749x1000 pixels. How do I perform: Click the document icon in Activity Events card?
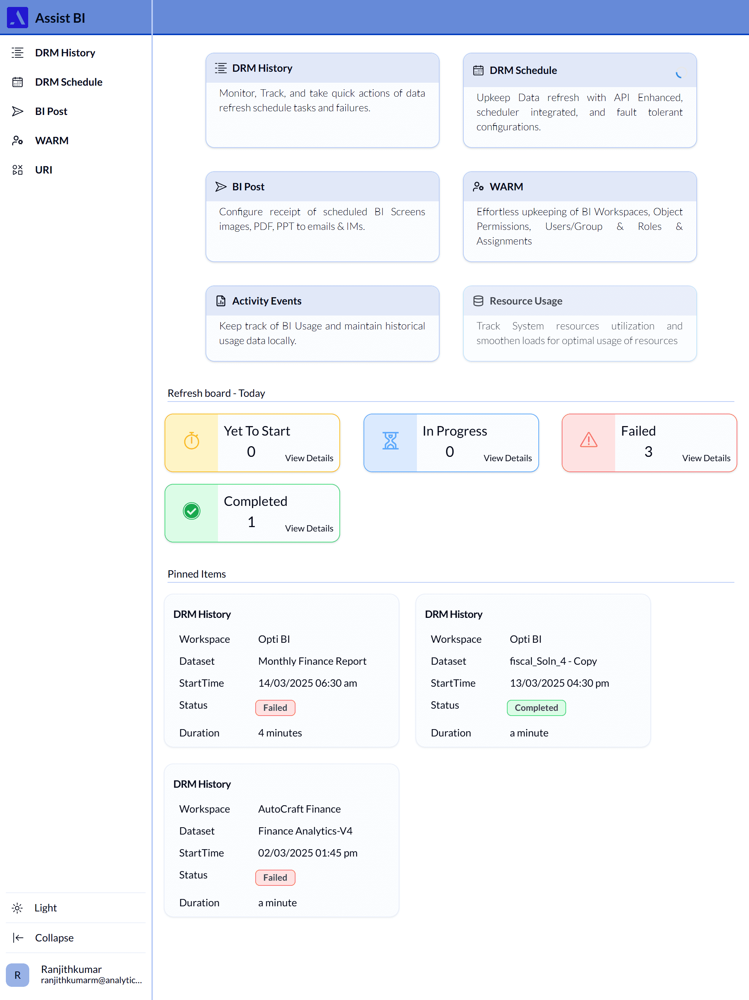pos(221,301)
